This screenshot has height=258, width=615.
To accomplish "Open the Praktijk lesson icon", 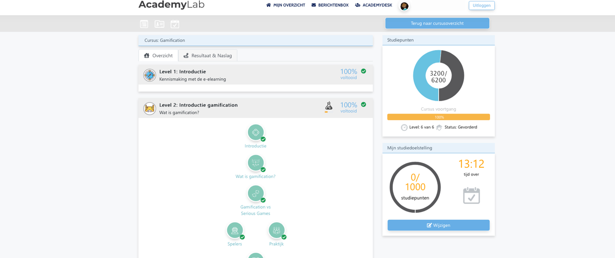I will [277, 230].
